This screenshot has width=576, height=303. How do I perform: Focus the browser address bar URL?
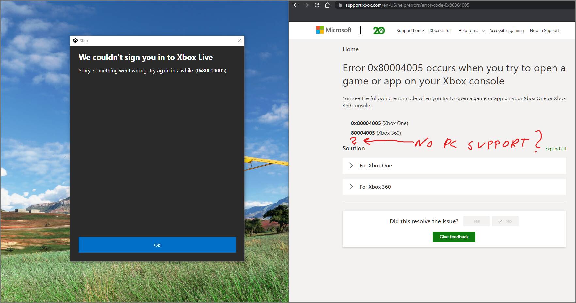(x=407, y=5)
